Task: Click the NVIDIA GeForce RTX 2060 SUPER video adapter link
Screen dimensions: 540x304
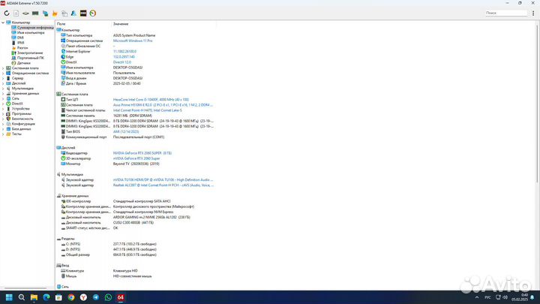Action: (x=142, y=152)
